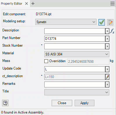The height and width of the screenshot is (115, 116).
Task: Click the Close button
Action: 62,103
